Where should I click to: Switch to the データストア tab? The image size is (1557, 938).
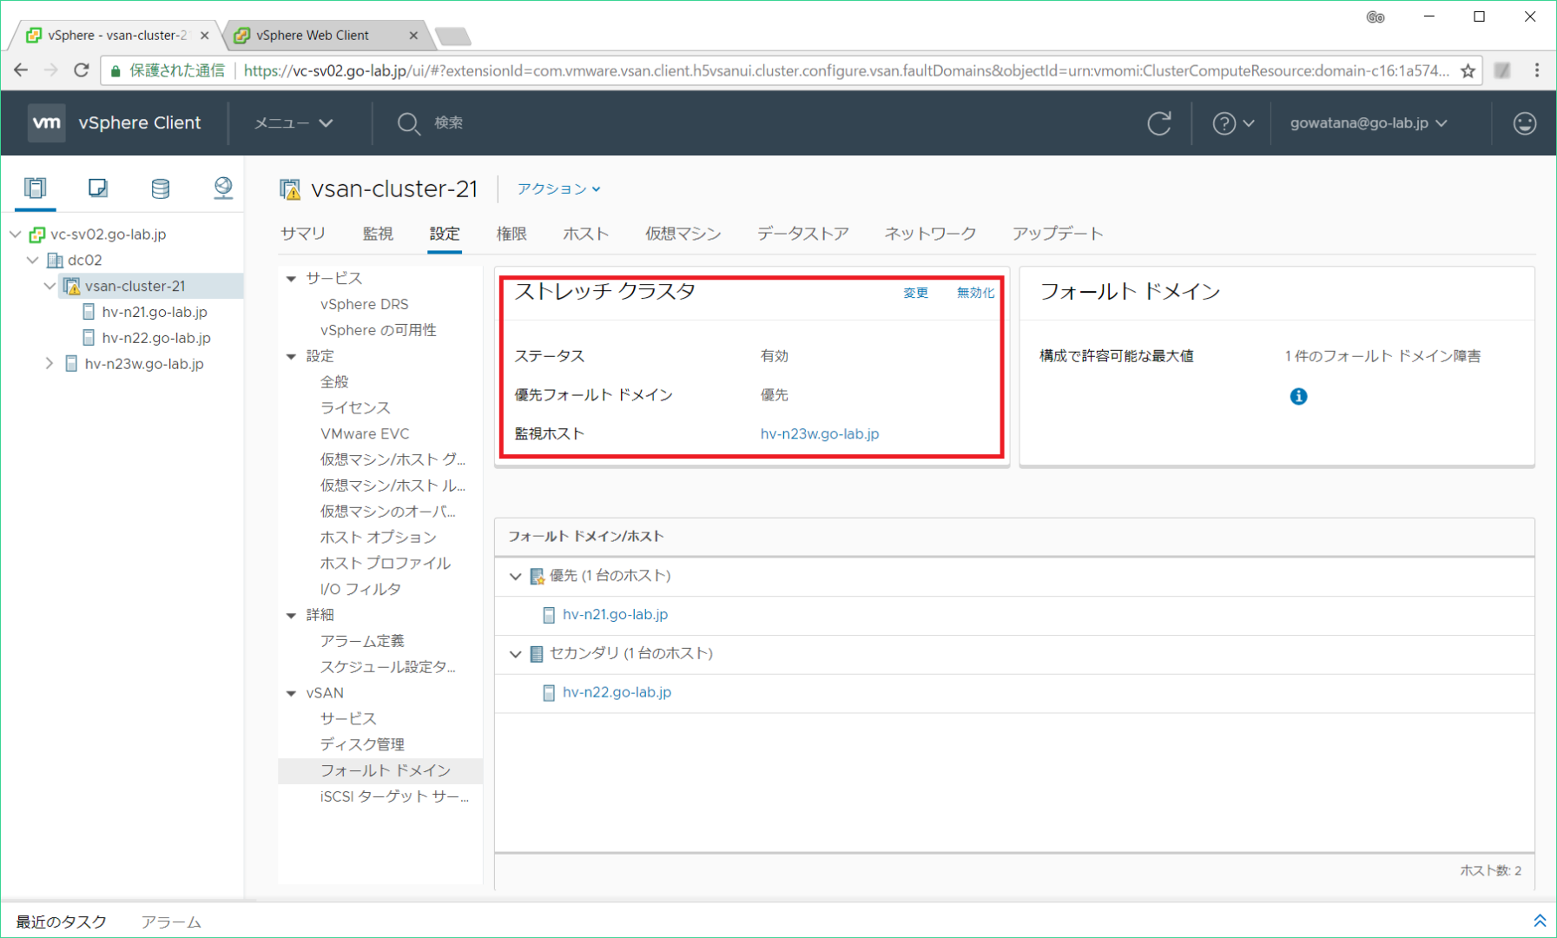802,234
